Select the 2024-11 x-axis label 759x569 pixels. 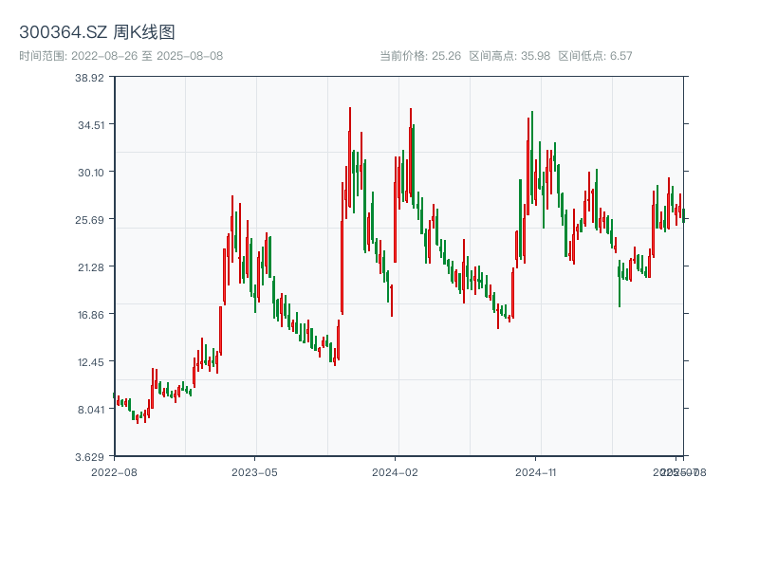(x=536, y=472)
